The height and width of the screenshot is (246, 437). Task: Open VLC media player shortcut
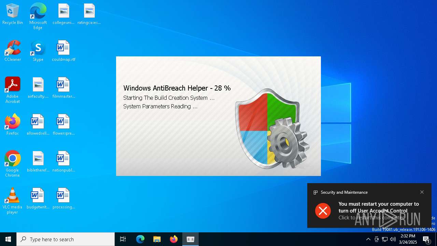coord(13,201)
